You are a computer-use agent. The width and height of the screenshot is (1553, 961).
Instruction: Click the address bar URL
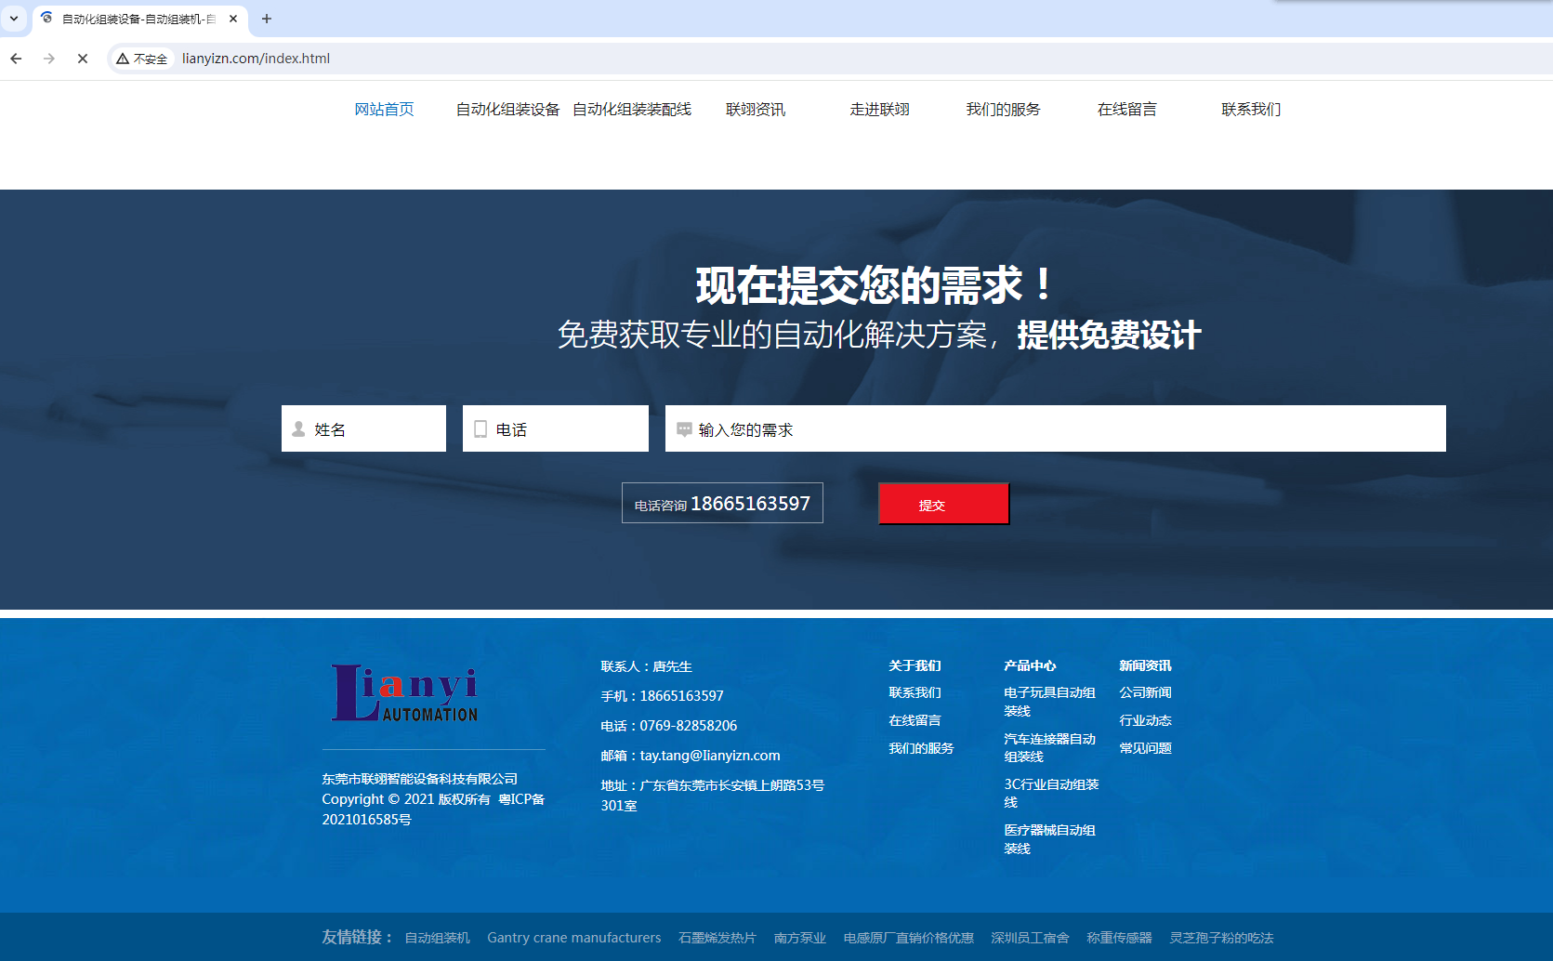point(256,59)
